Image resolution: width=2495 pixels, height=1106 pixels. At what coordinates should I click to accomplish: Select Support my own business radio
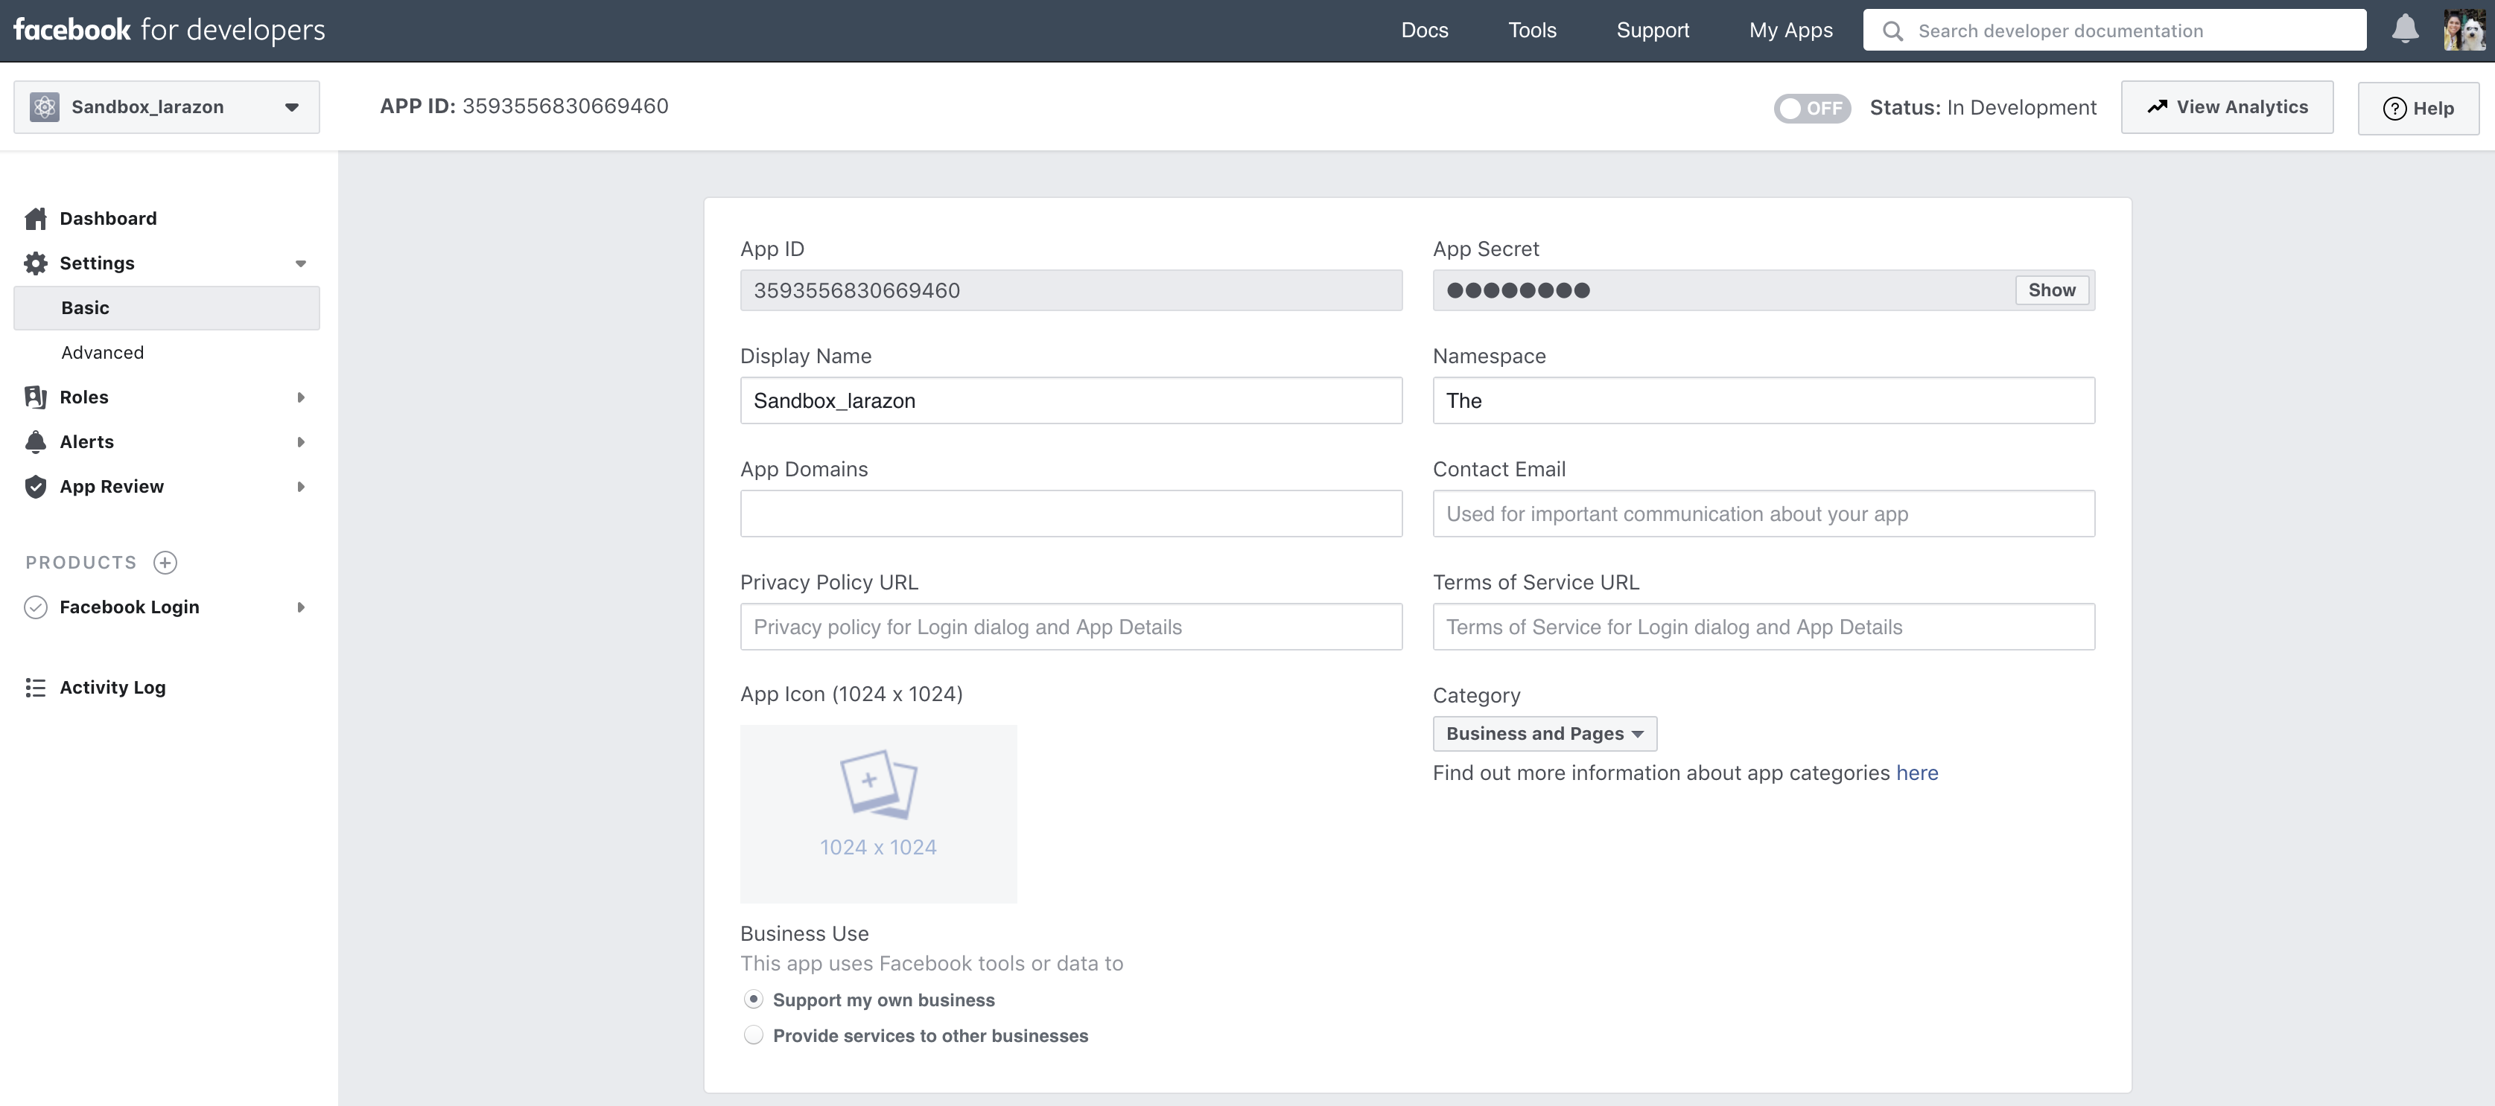754,999
